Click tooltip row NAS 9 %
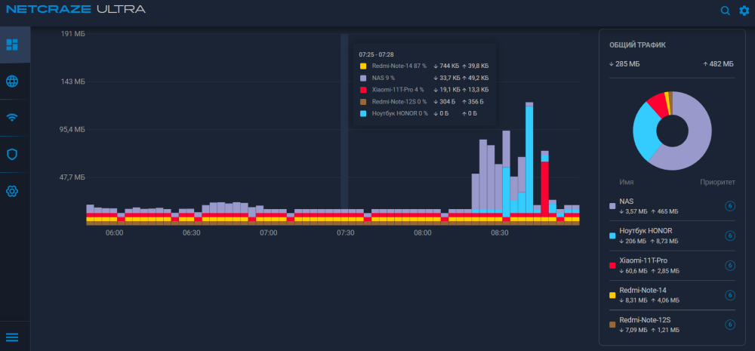 424,78
